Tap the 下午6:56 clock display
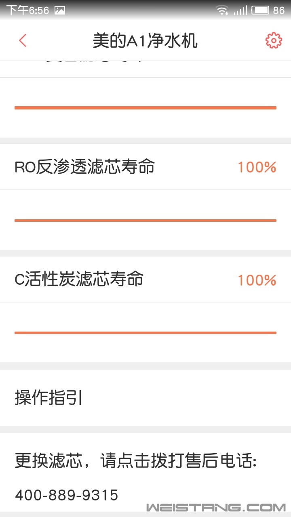This screenshot has width=291, height=517. coord(27,11)
